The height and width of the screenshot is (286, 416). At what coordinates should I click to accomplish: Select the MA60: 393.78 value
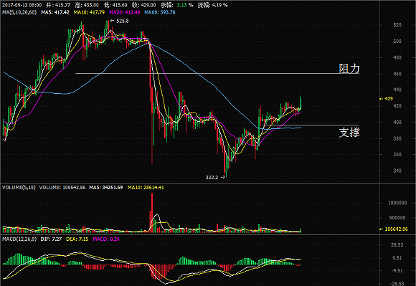click(160, 12)
